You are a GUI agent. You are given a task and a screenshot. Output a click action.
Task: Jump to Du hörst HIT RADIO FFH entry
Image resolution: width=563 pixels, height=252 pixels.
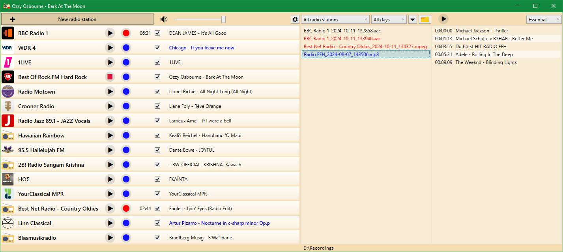pyautogui.click(x=496, y=47)
